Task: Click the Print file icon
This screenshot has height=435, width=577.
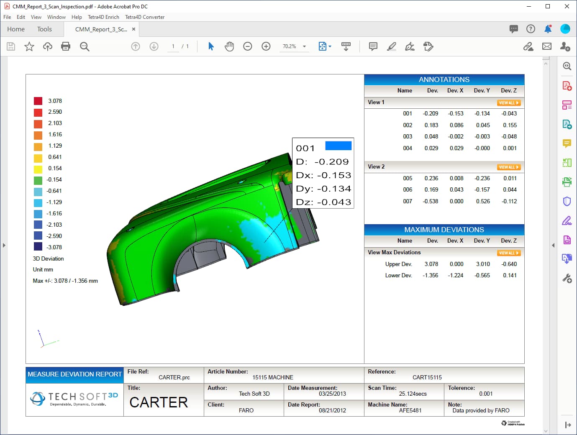Action: 66,46
